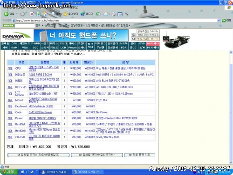Open the History button
Viewport: 233px width, 175px height.
click(x=98, y=14)
